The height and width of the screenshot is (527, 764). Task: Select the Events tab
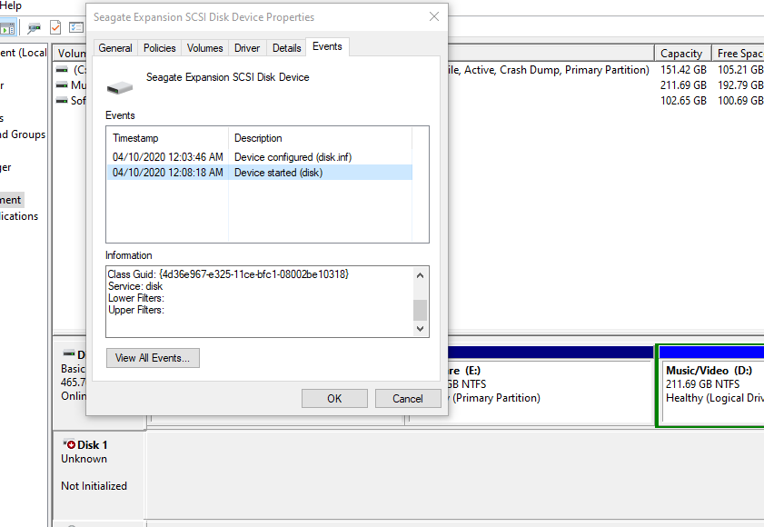(x=327, y=46)
